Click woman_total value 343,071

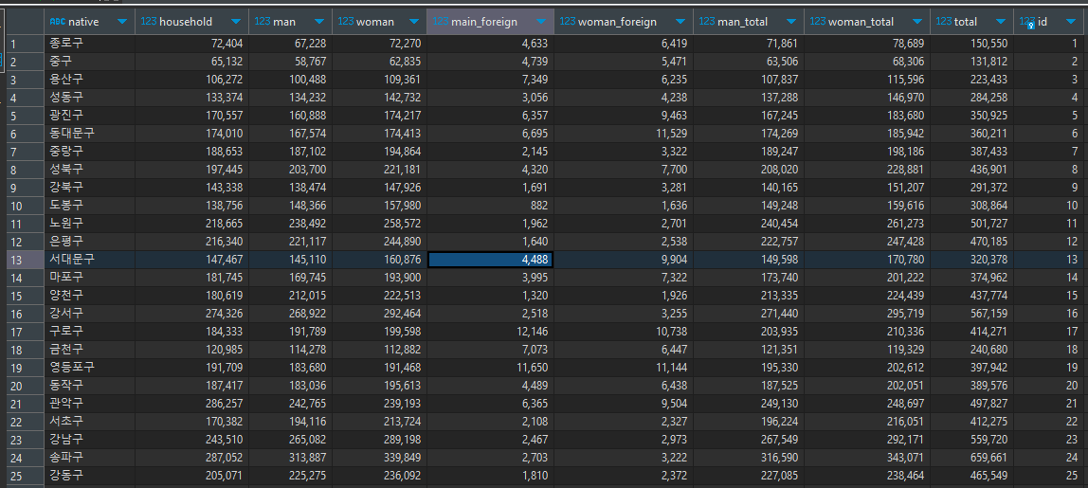pyautogui.click(x=867, y=458)
